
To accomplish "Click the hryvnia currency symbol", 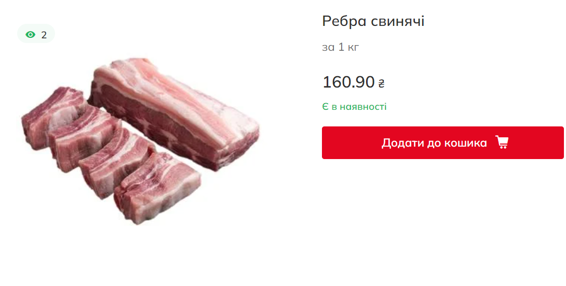I will point(381,83).
